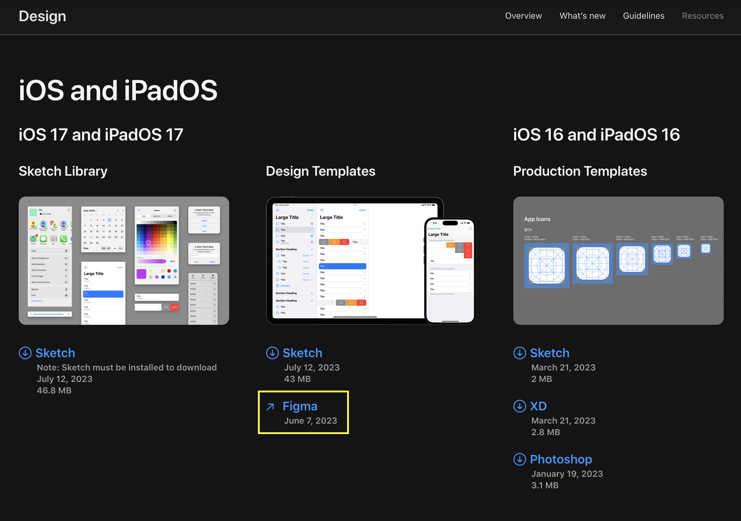
Task: Click the Design site title
Action: pos(42,16)
